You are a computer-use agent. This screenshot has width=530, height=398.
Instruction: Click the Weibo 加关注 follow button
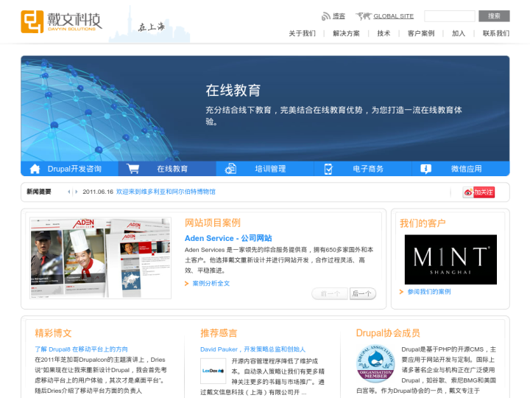coord(478,192)
